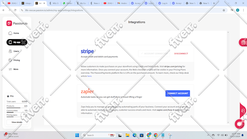
Task: Close the active Integrations tab
Action: (x=44, y=3)
